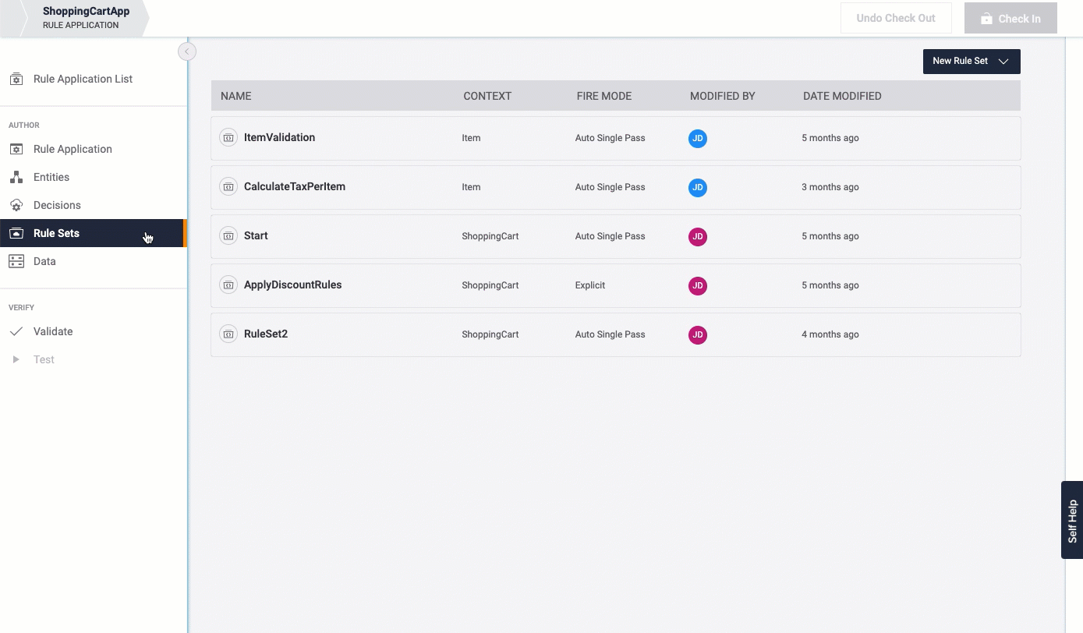This screenshot has height=633, width=1083.
Task: Open the RuleSet2 rule set
Action: (x=266, y=334)
